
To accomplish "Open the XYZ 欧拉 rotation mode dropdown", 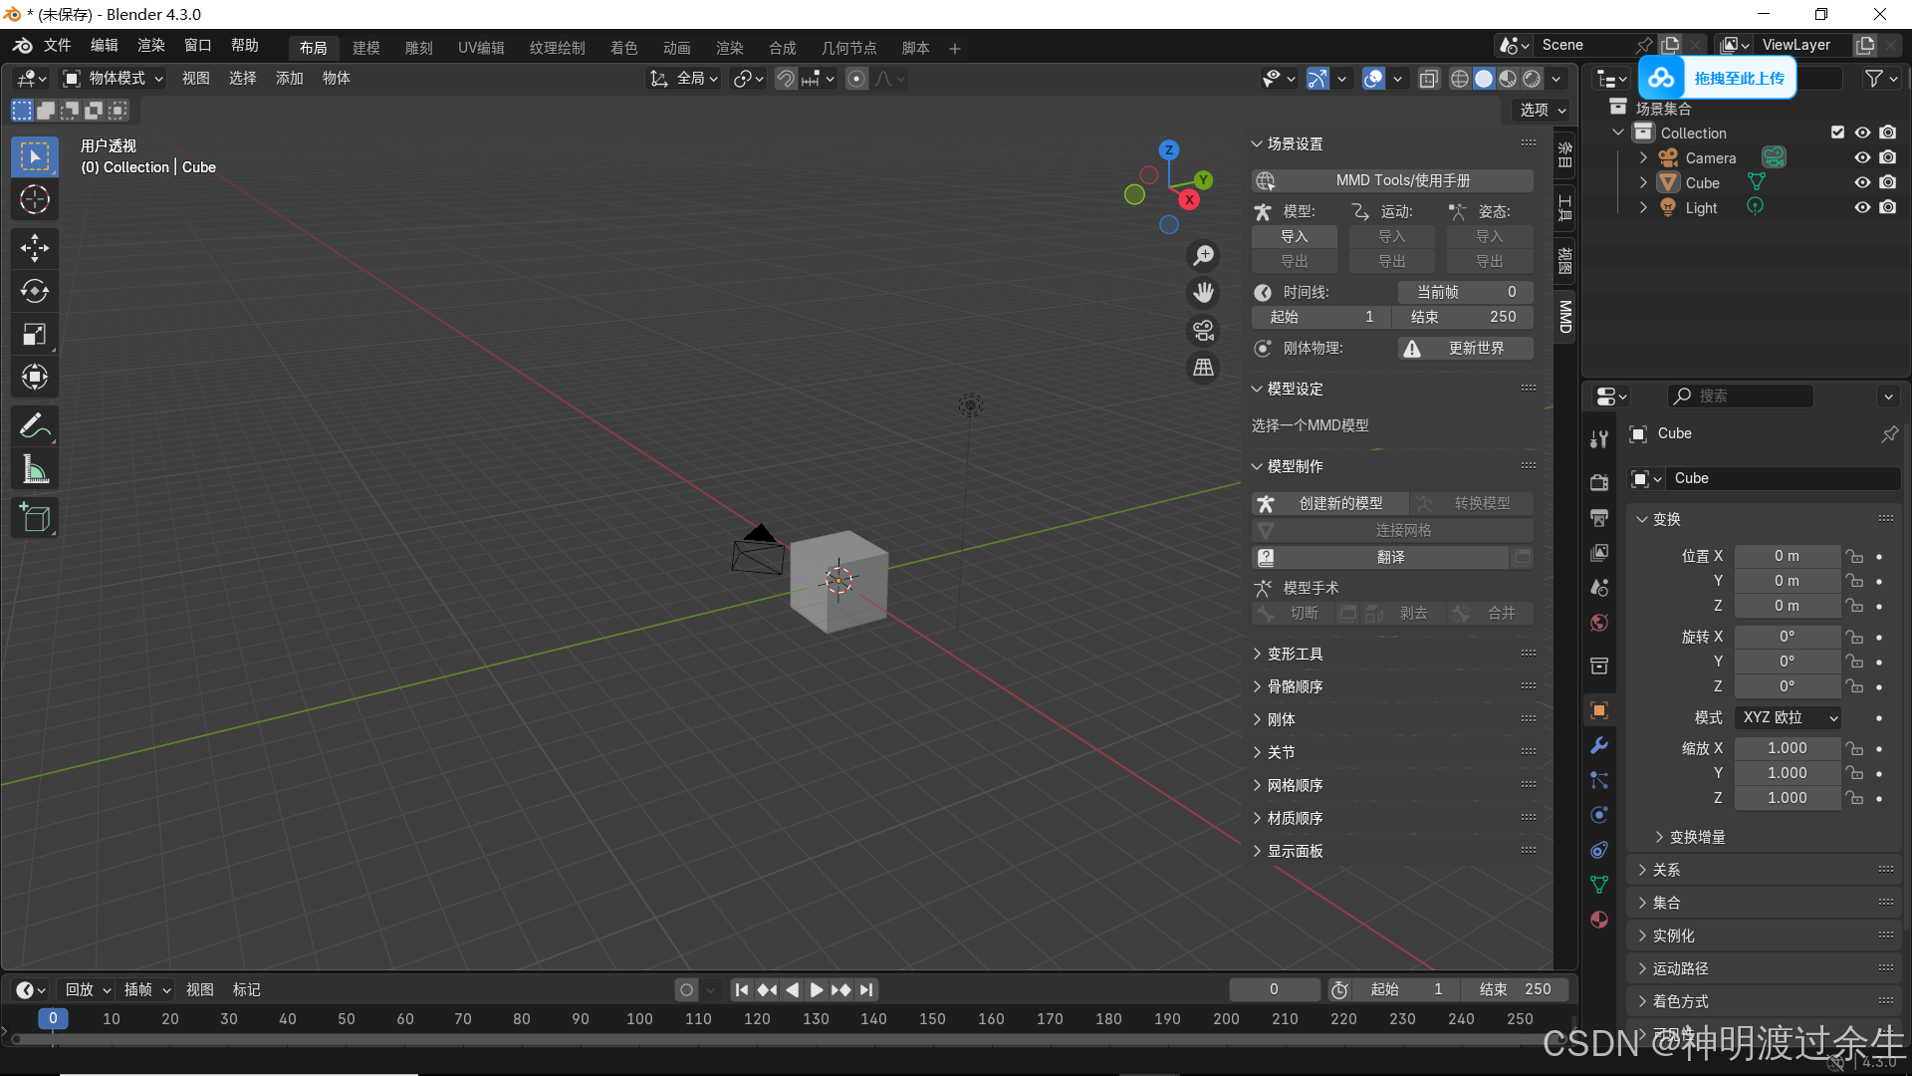I will point(1789,717).
